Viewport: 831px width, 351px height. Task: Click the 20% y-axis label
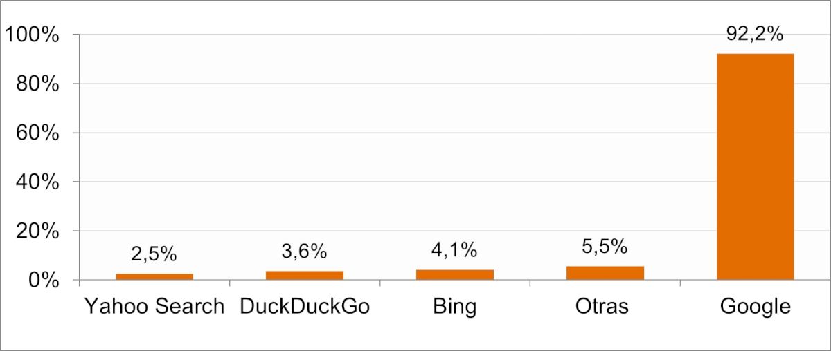(37, 231)
